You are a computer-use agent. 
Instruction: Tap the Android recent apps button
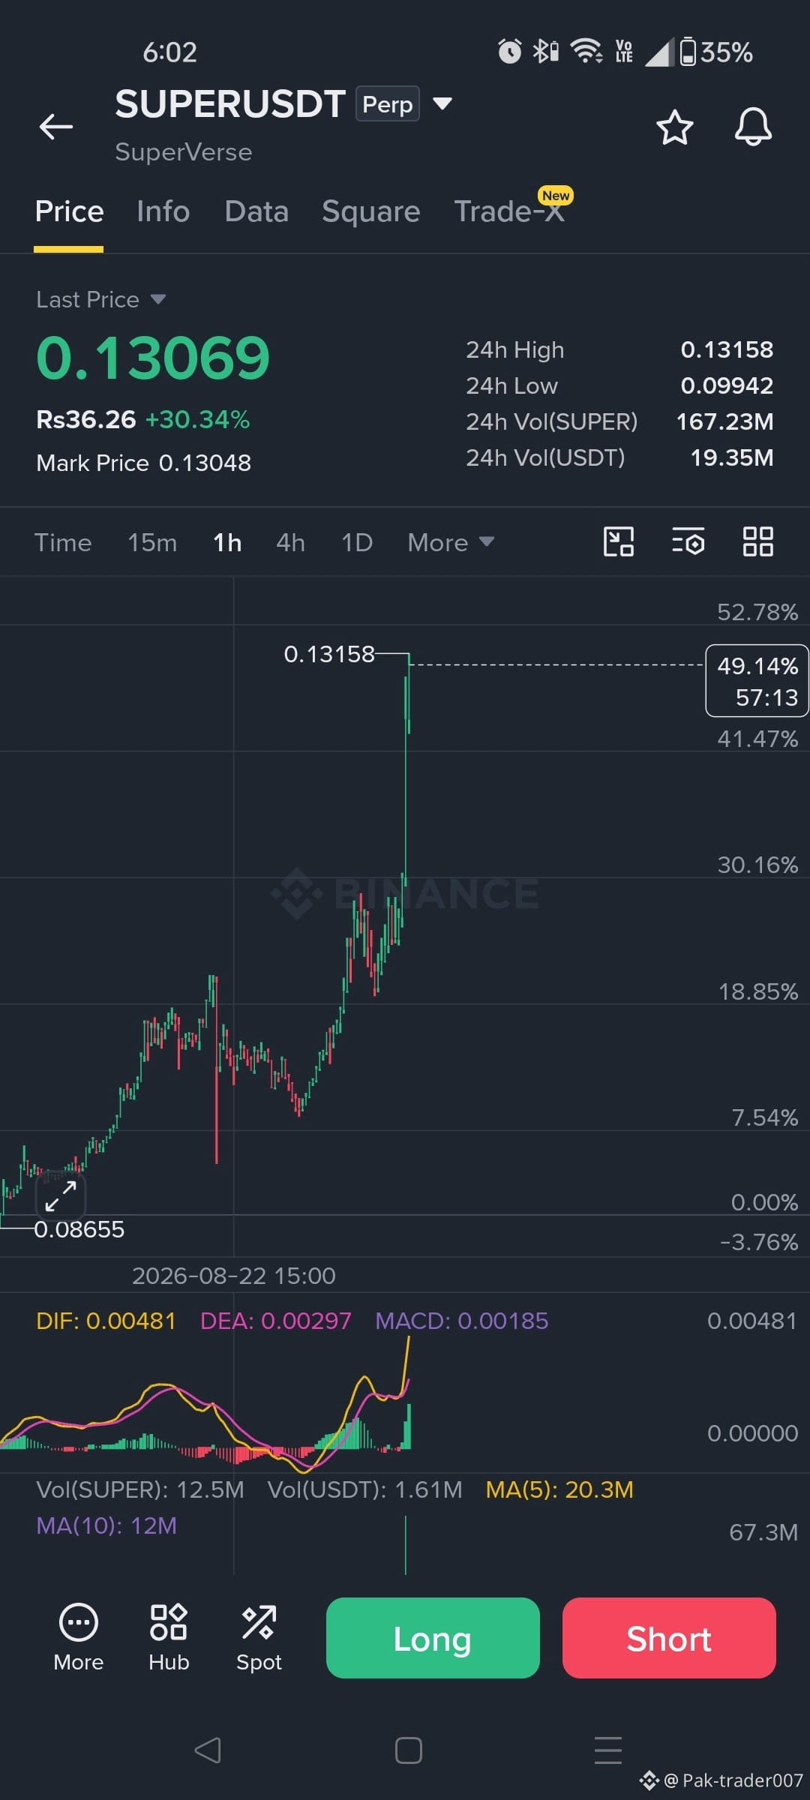click(608, 1750)
